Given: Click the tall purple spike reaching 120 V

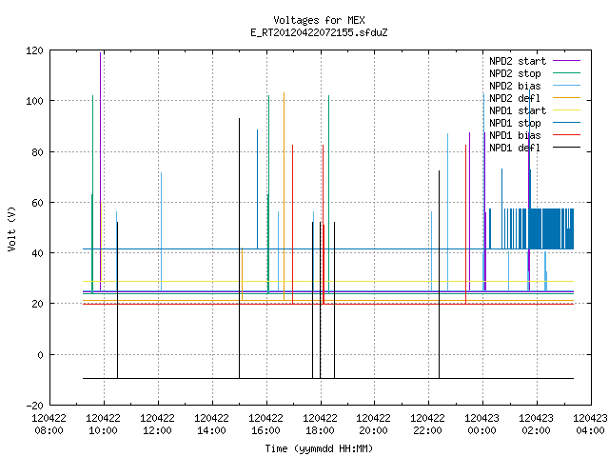Looking at the screenshot, I should (100, 171).
